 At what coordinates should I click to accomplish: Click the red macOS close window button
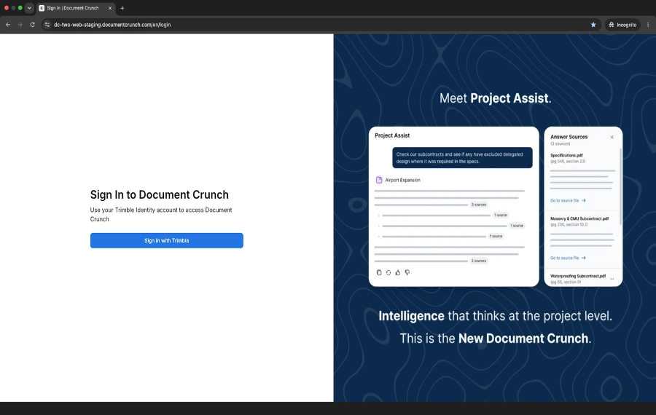point(7,8)
